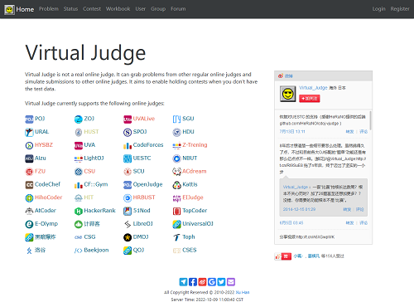Click the Twitter share icon in footer
The width and height of the screenshot is (414, 307).
click(x=221, y=282)
